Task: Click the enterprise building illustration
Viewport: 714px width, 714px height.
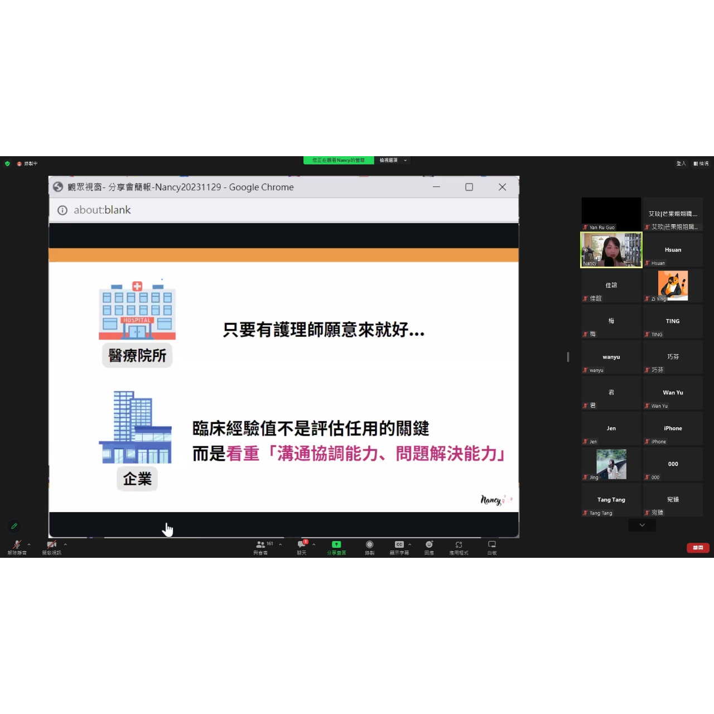Action: [x=136, y=427]
